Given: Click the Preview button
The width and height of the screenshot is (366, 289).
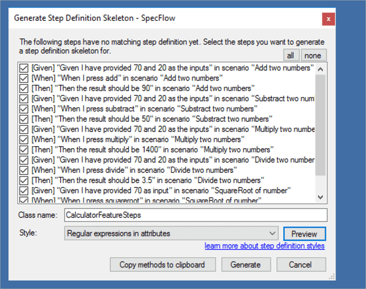Looking at the screenshot, I should [x=304, y=234].
